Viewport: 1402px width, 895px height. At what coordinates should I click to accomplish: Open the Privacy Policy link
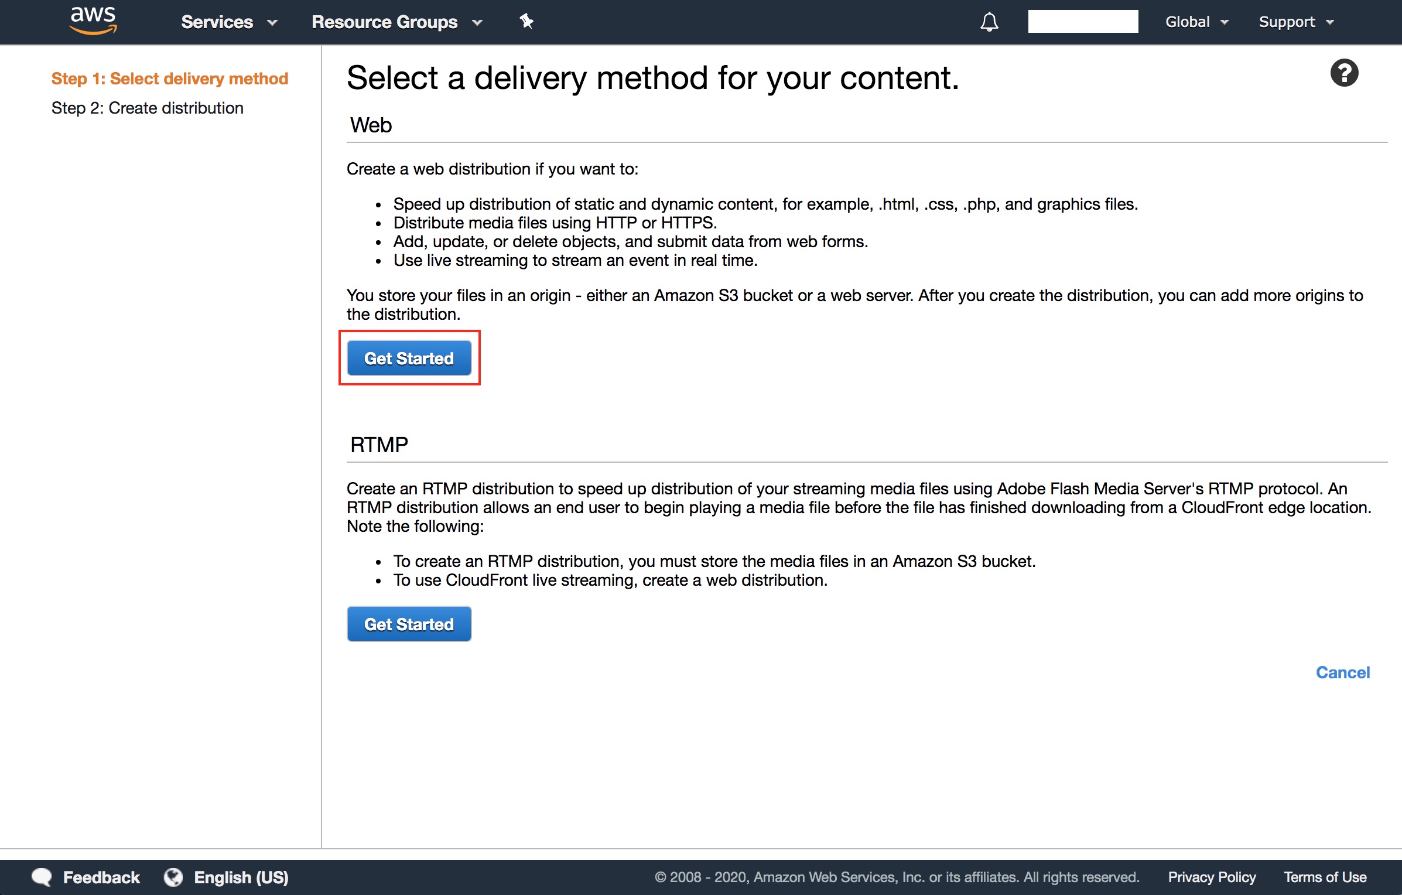click(x=1212, y=877)
